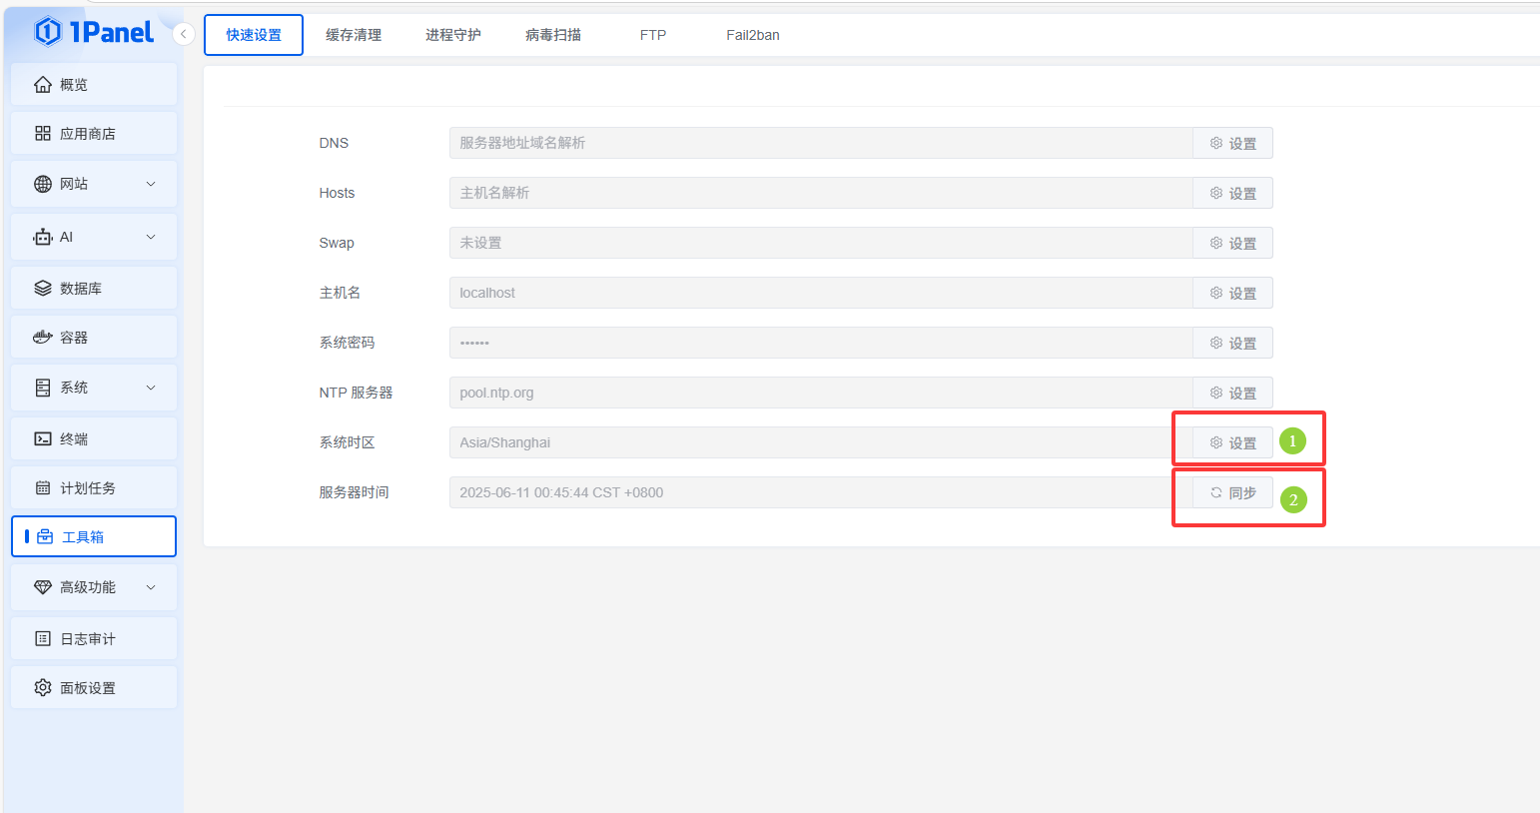Switch to the 缓存清理 tab

tap(354, 35)
